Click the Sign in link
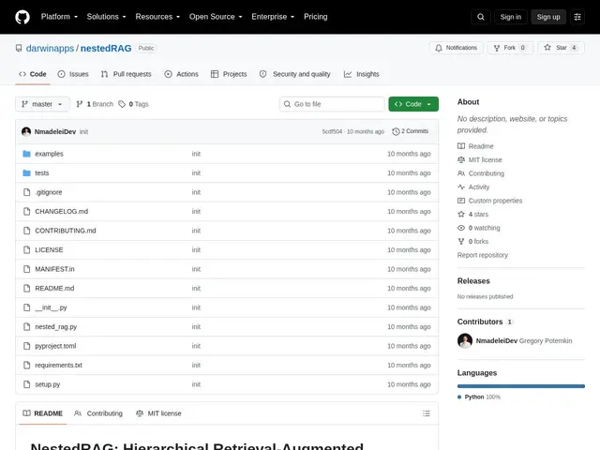This screenshot has width=600, height=450. [x=510, y=17]
